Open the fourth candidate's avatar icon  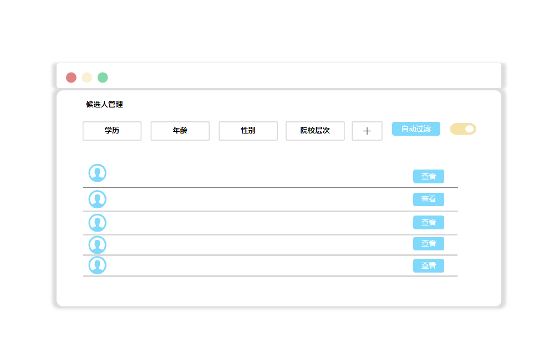point(98,245)
